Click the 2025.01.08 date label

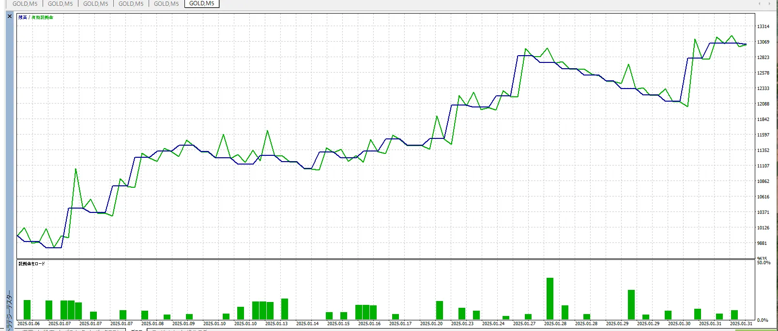pyautogui.click(x=153, y=324)
